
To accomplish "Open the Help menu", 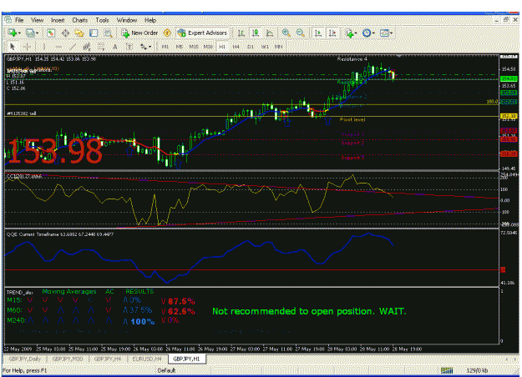I will [x=150, y=20].
